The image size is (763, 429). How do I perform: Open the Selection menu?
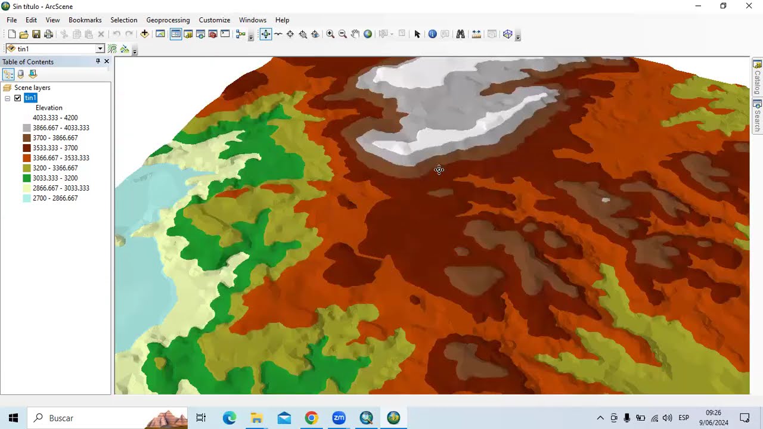[124, 20]
